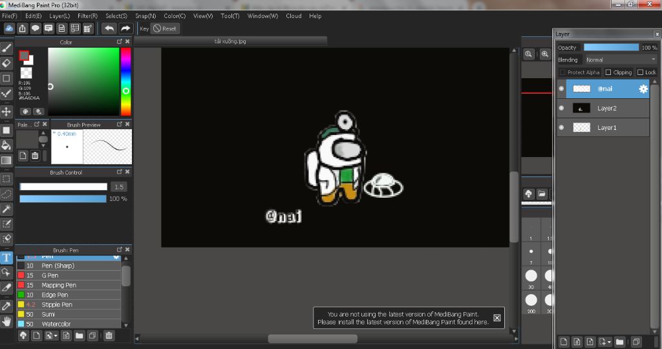This screenshot has width=662, height=349.
Task: Select the Move tool
Action: (x=6, y=112)
